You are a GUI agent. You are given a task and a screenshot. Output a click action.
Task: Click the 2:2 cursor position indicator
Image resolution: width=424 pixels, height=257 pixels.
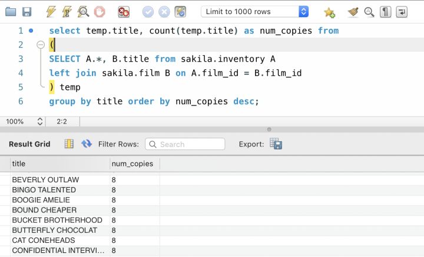point(62,122)
